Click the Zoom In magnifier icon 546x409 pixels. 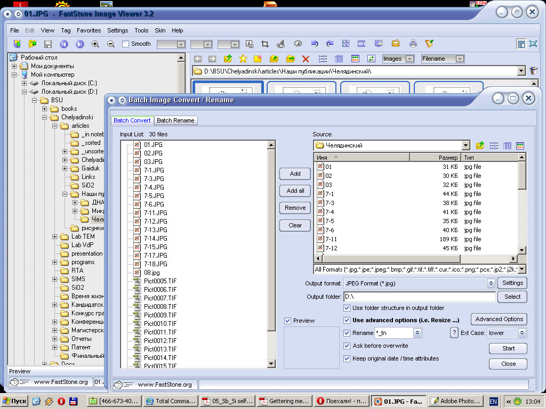pyautogui.click(x=95, y=44)
